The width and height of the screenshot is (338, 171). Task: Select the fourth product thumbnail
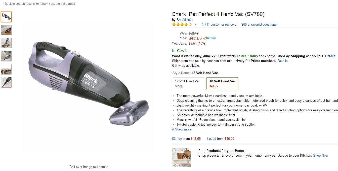coord(6,56)
